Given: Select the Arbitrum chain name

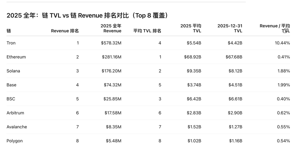Looking at the screenshot, I should [15, 113].
